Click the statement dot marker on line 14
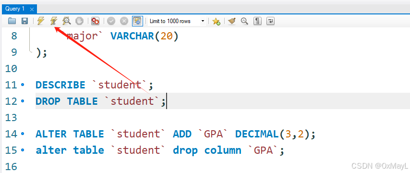This screenshot has height=173, width=410. (22, 134)
